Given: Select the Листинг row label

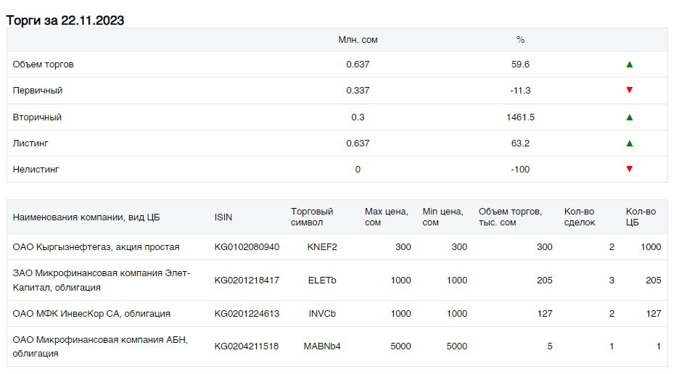Looking at the screenshot, I should (30, 144).
